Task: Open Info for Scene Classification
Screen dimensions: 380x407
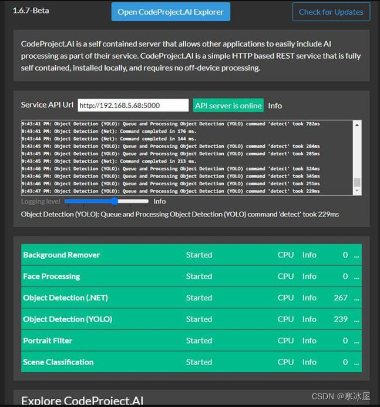Action: coord(309,362)
